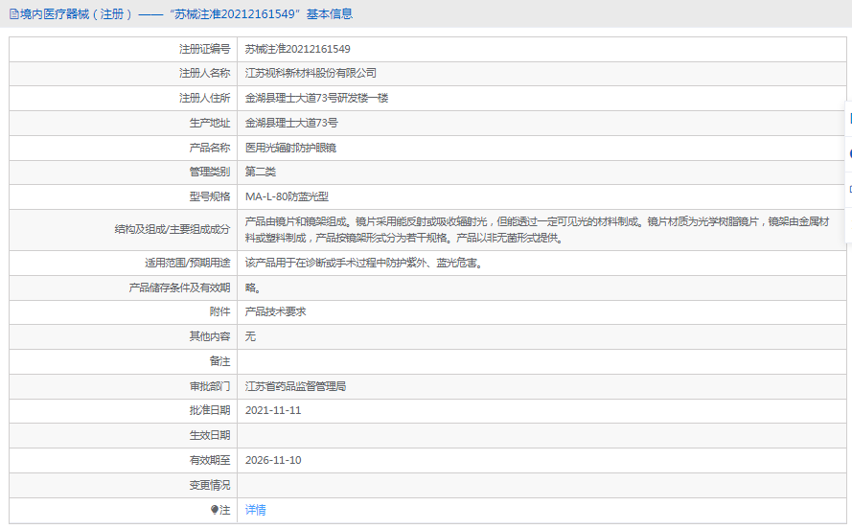Click the approval date 2021-11-11
The height and width of the screenshot is (529, 852).
coord(273,410)
